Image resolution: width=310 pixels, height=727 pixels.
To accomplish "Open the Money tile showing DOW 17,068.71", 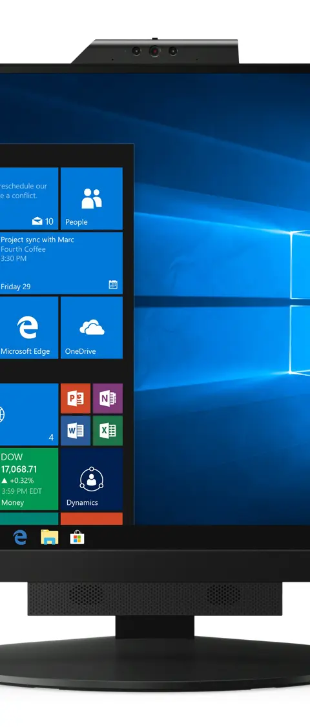I will pyautogui.click(x=29, y=479).
